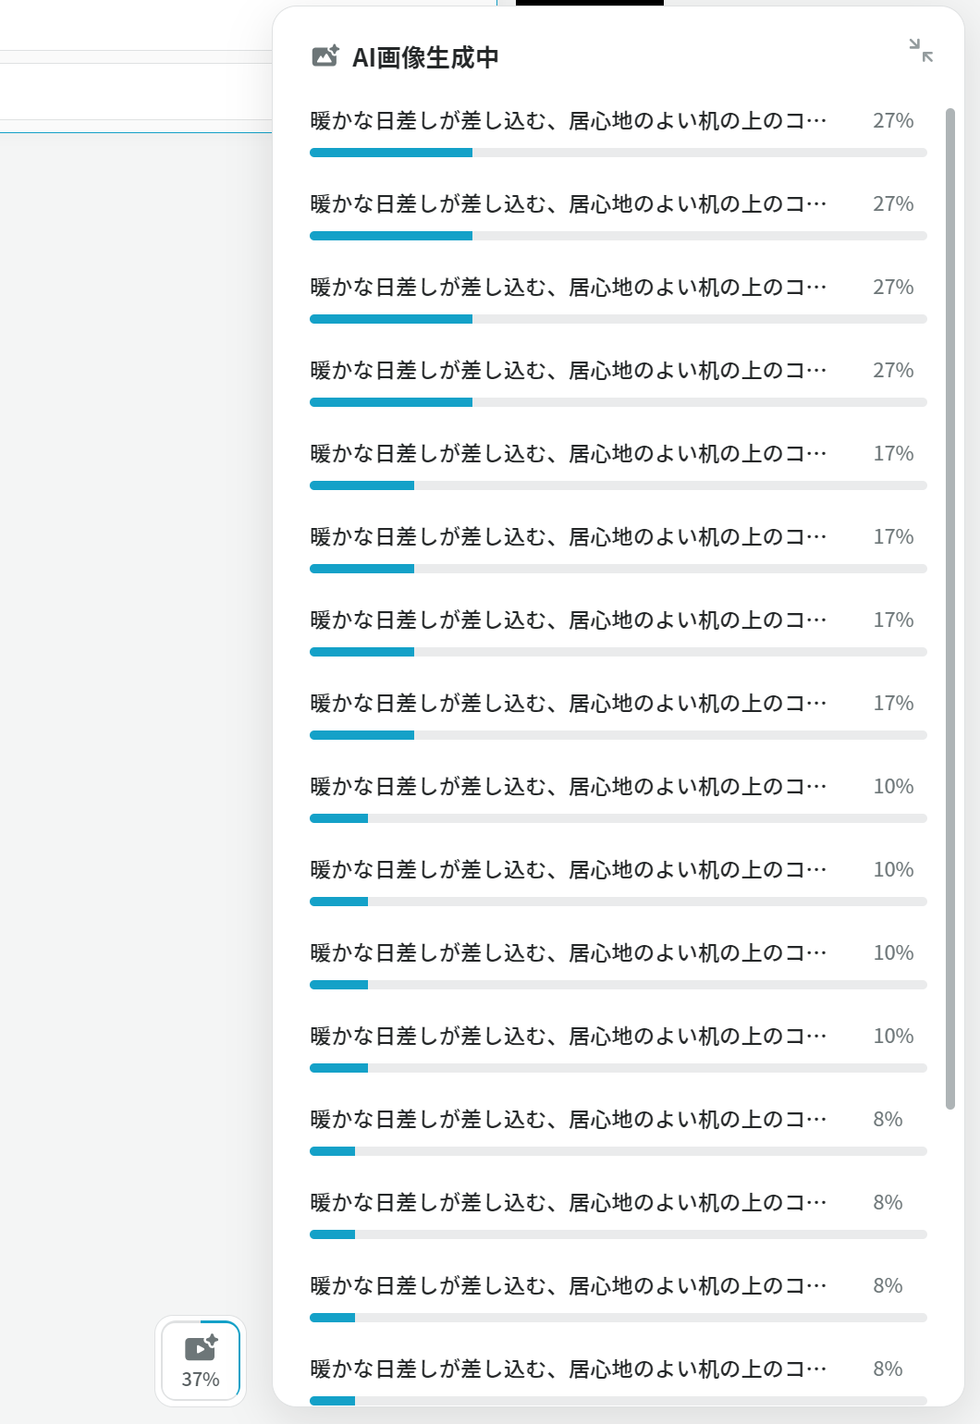Image resolution: width=980 pixels, height=1424 pixels.
Task: Select the first task row showing 8%
Action: [618, 1133]
